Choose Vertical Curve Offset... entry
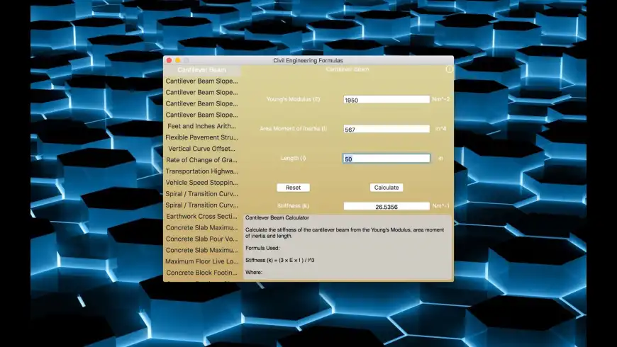617x347 pixels. pos(202,149)
